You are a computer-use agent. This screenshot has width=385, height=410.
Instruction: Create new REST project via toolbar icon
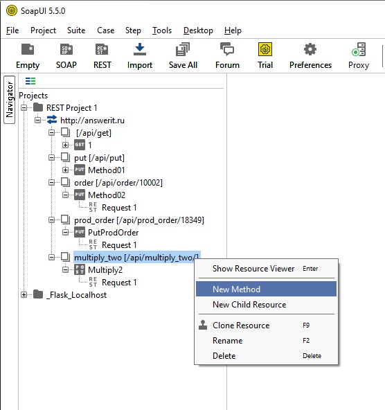[102, 49]
